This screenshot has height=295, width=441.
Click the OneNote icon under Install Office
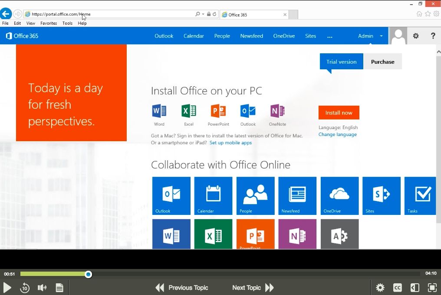pos(277,111)
